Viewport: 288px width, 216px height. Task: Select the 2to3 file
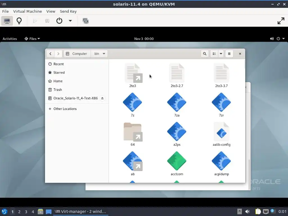point(133,75)
